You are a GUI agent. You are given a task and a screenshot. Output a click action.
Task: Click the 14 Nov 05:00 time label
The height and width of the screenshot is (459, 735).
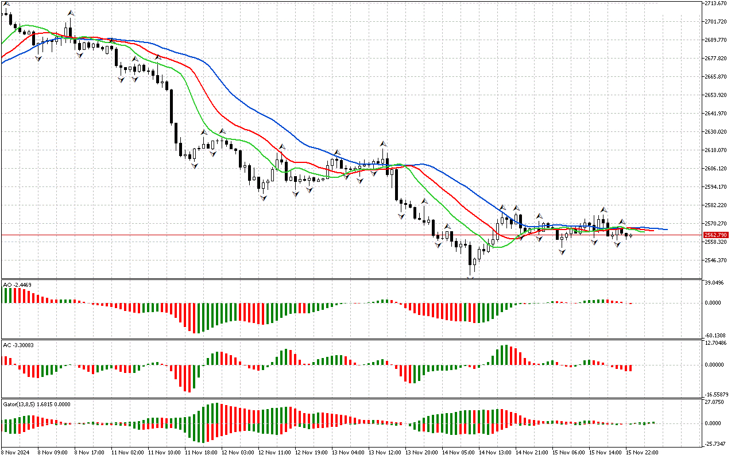(x=457, y=453)
